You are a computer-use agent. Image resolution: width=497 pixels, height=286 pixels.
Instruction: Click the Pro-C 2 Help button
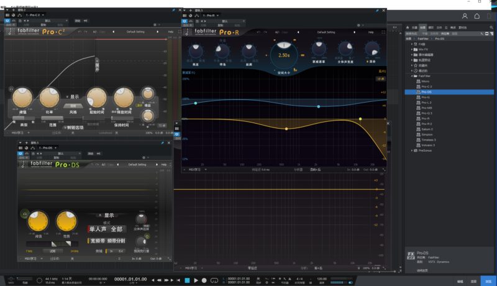(170, 31)
